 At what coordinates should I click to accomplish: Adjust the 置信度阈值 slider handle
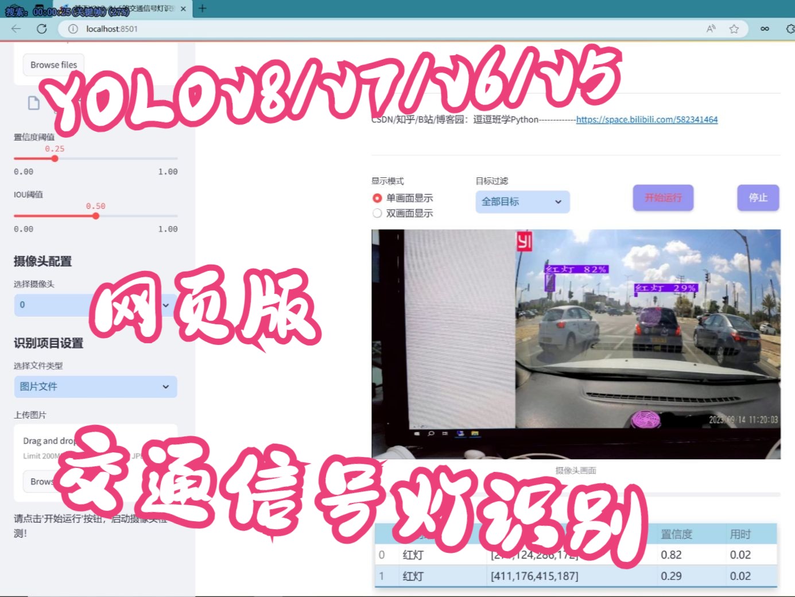point(55,158)
